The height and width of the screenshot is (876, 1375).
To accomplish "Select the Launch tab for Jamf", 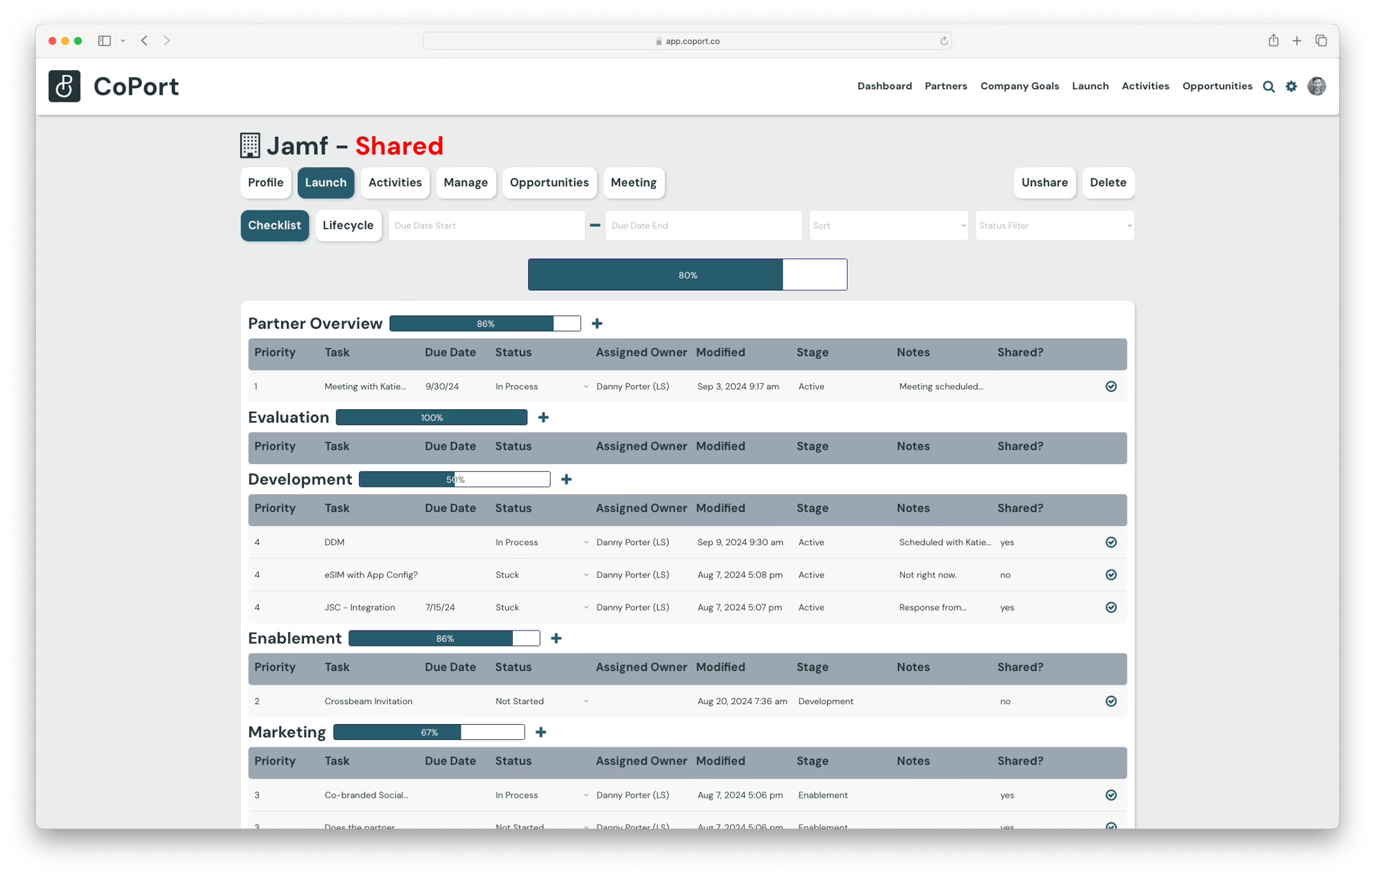I will 326,182.
